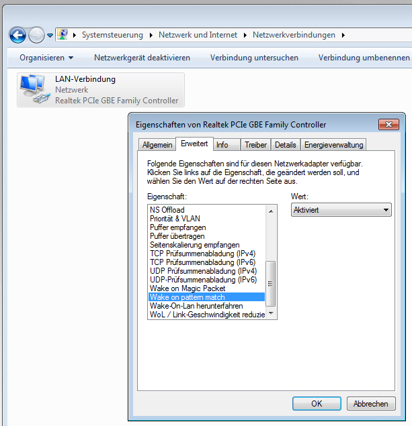Select the LAN-Verbindung network adapter icon
This screenshot has height=426, width=412.
34,90
